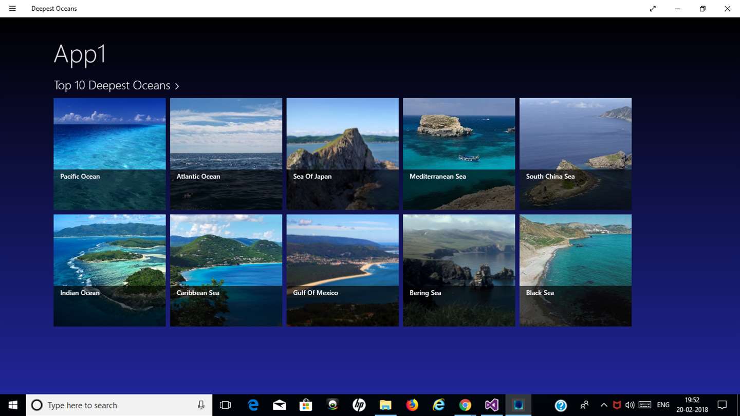Launch Microsoft Store from the taskbar
This screenshot has height=416, width=740.
tap(306, 405)
